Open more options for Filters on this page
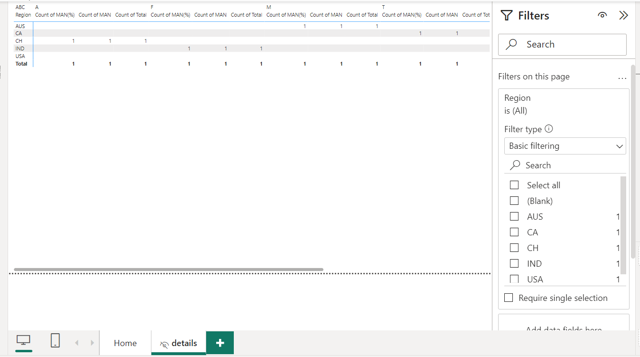The height and width of the screenshot is (357, 640). pos(622,77)
